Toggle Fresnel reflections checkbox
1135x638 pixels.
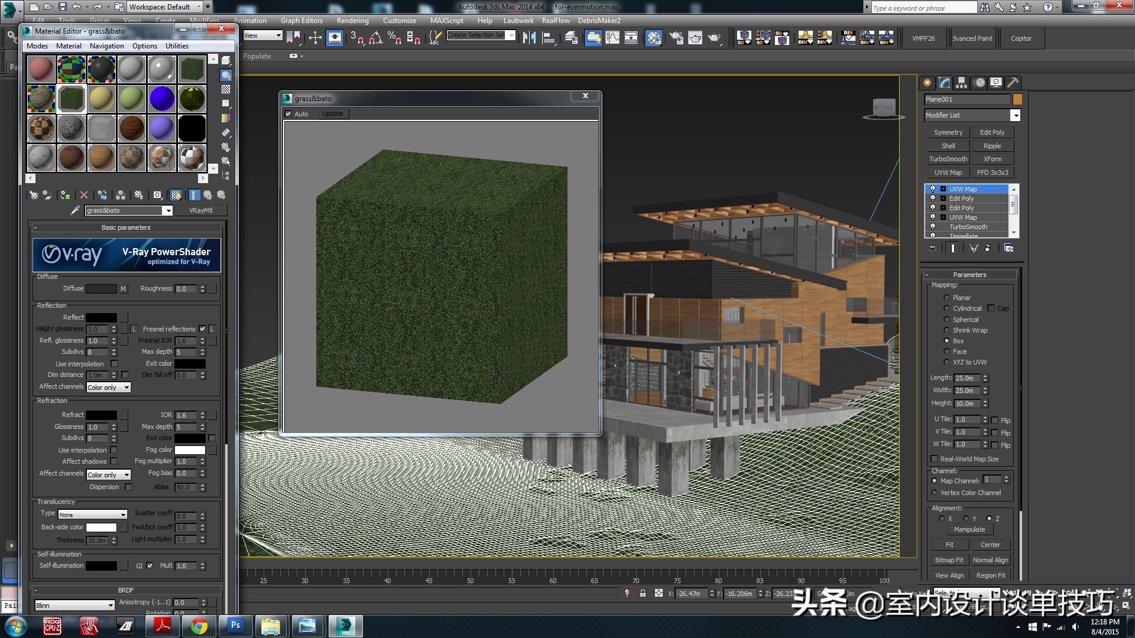(x=202, y=329)
